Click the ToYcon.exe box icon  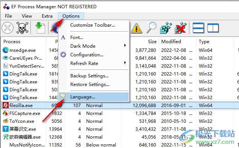click(6, 121)
